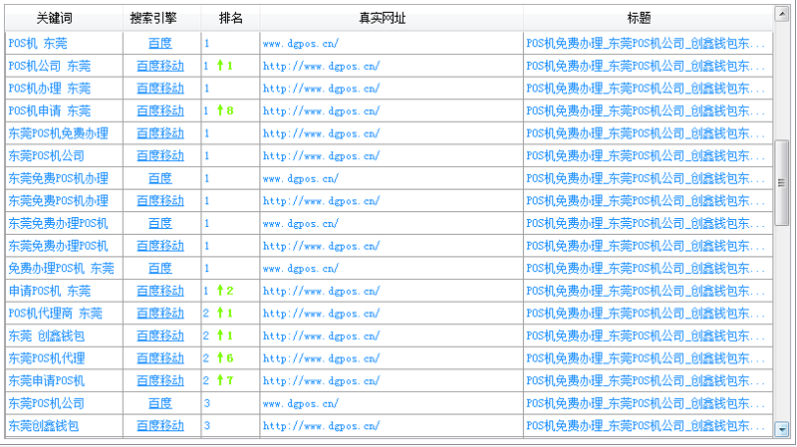The height and width of the screenshot is (447, 797).
Task: Open 百度 link in 免费办理POS机 东莞 row
Action: [x=160, y=268]
